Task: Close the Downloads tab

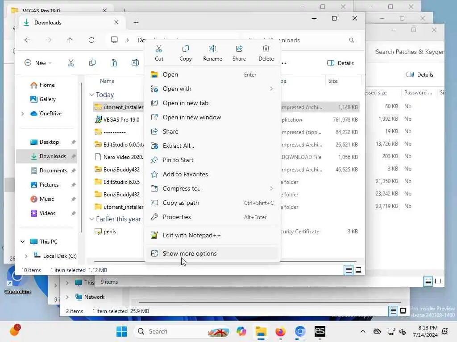Action: tap(116, 22)
